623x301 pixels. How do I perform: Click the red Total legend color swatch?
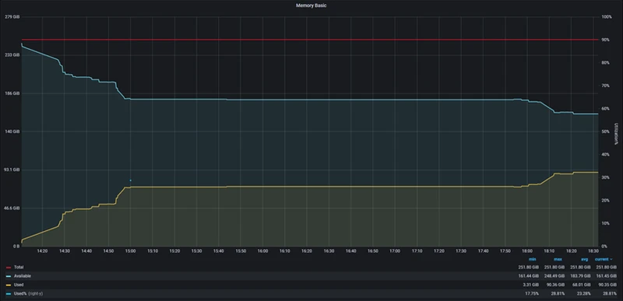(9, 268)
